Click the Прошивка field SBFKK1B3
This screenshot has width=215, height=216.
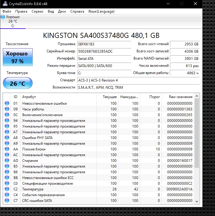[x=104, y=44]
